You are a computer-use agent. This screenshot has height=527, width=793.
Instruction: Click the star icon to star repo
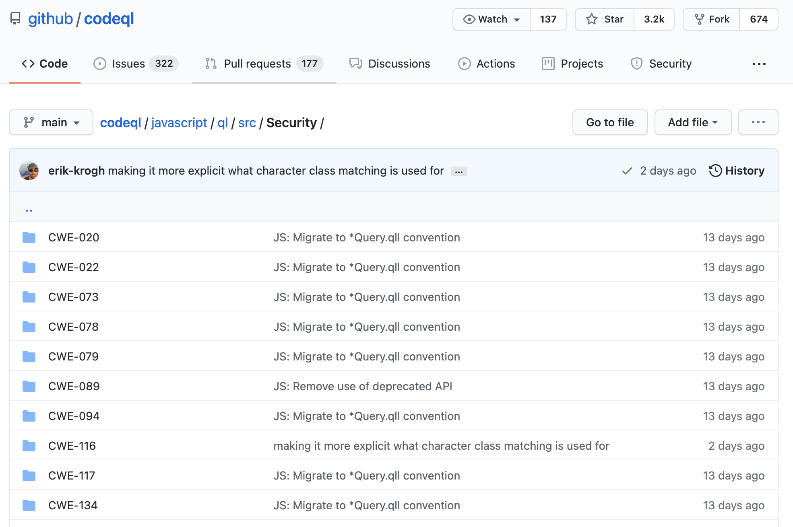point(592,19)
